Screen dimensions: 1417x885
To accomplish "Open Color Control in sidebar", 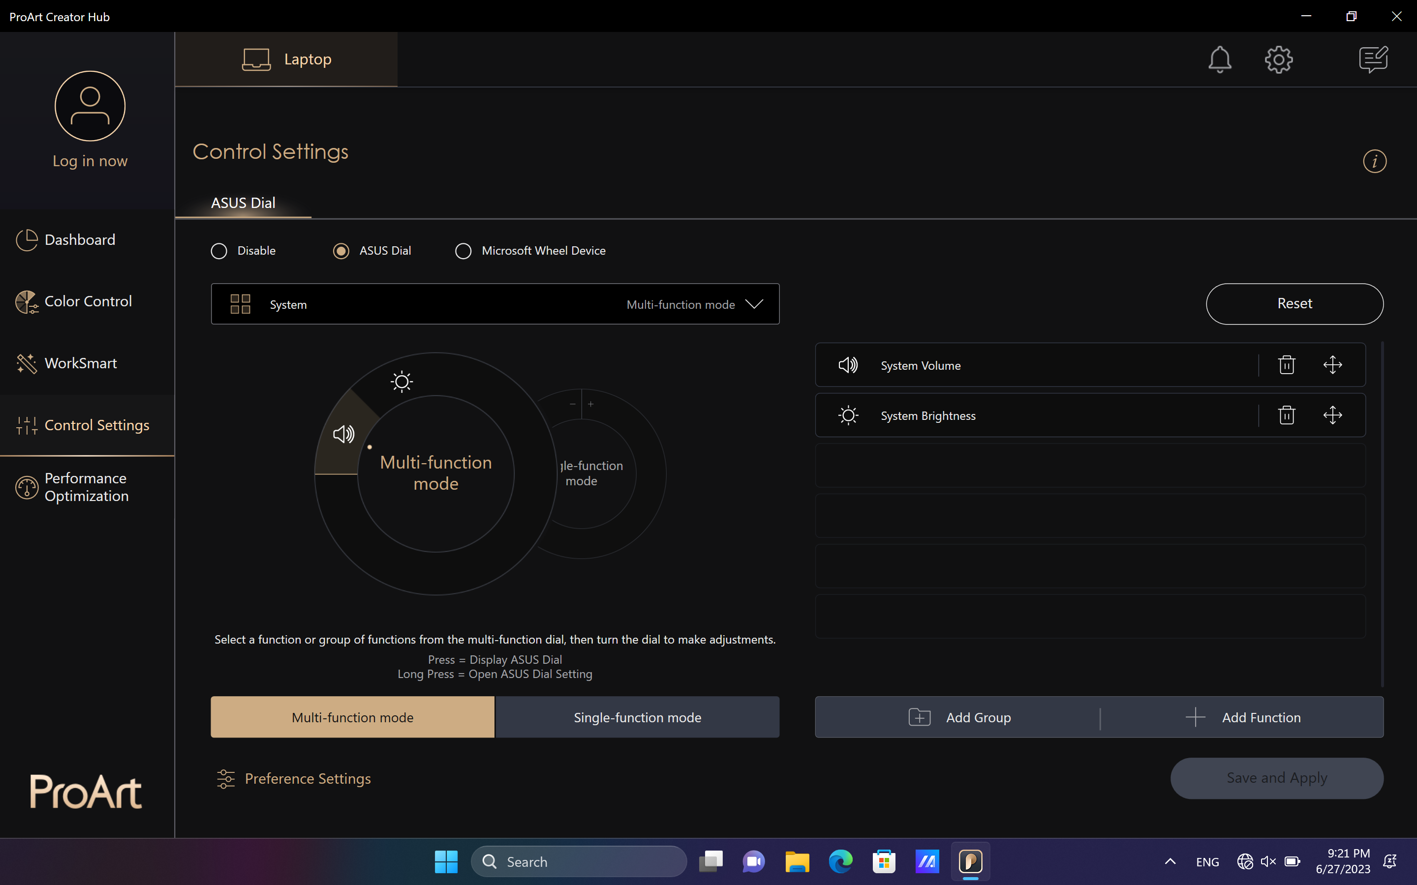I will (x=87, y=301).
